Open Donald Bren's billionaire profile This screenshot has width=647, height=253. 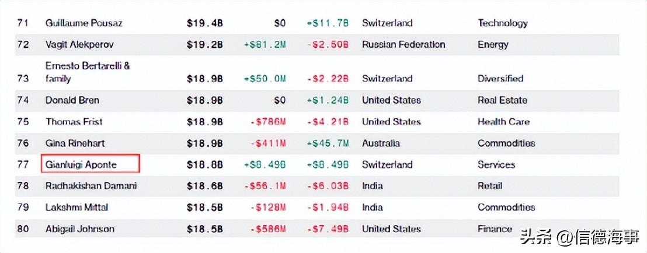tap(72, 100)
